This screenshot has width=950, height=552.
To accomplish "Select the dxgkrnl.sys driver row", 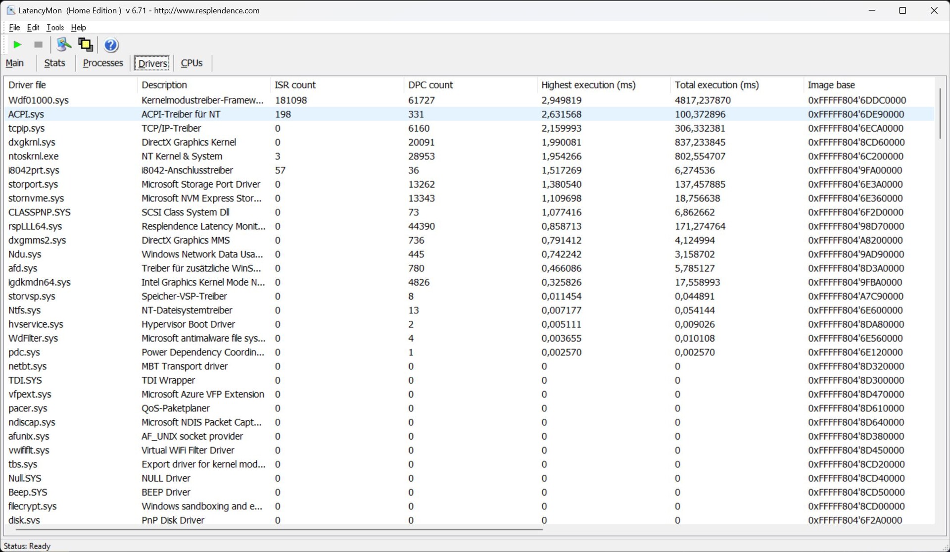I will [32, 143].
